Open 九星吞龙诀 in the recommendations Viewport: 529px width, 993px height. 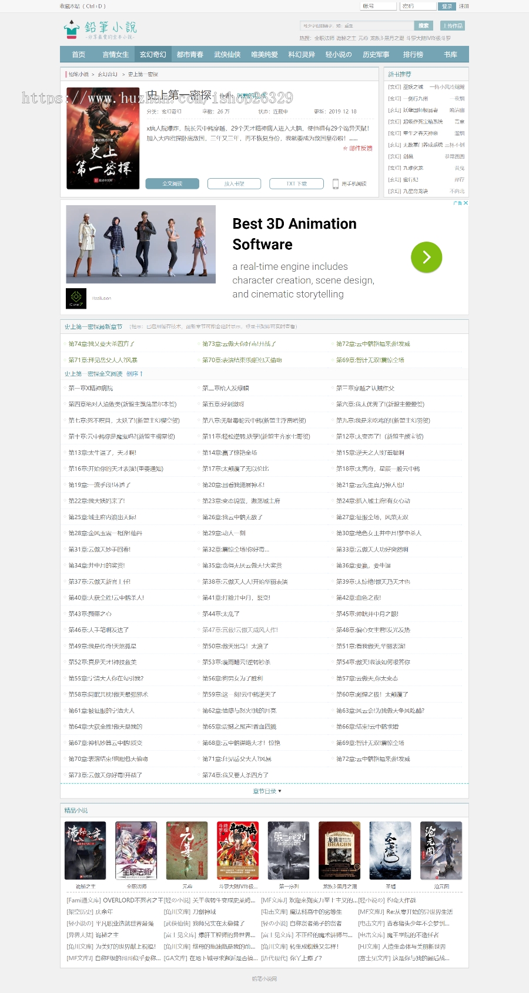[416, 191]
